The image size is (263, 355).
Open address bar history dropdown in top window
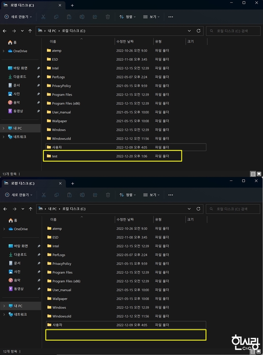(x=189, y=31)
